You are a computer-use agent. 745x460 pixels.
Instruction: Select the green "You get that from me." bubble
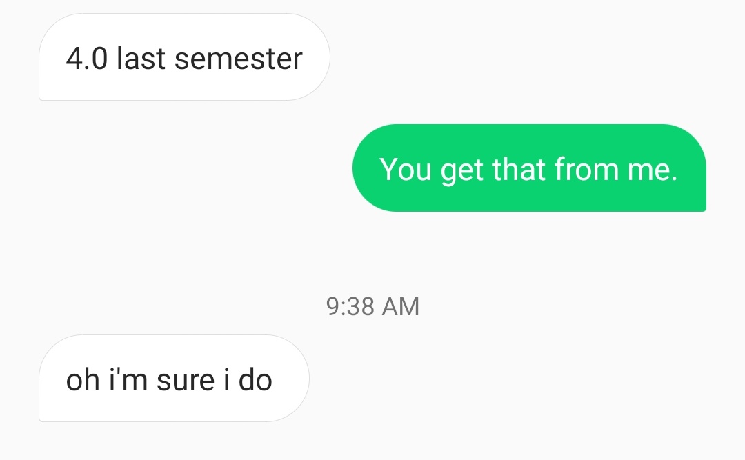(x=528, y=168)
